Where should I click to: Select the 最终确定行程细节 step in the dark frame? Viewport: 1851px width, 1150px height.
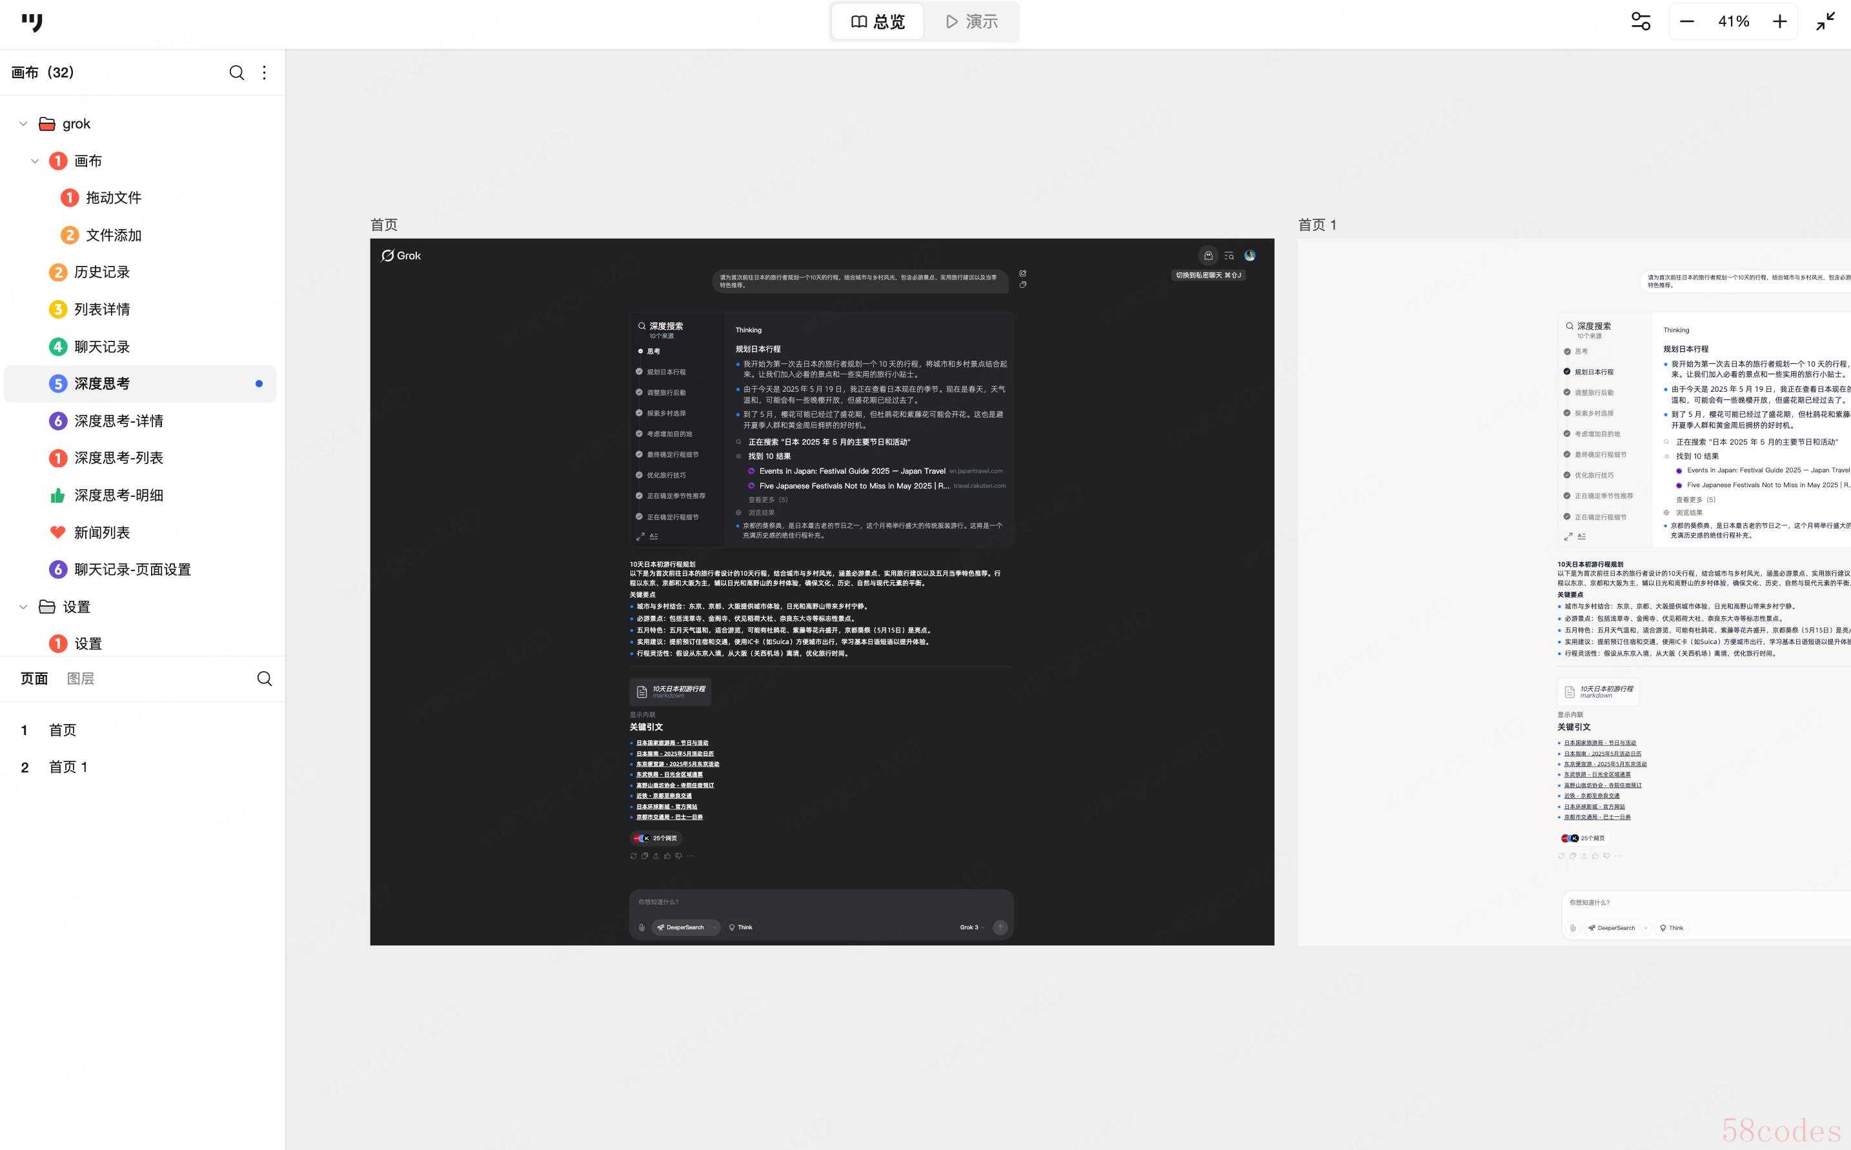[x=667, y=454]
